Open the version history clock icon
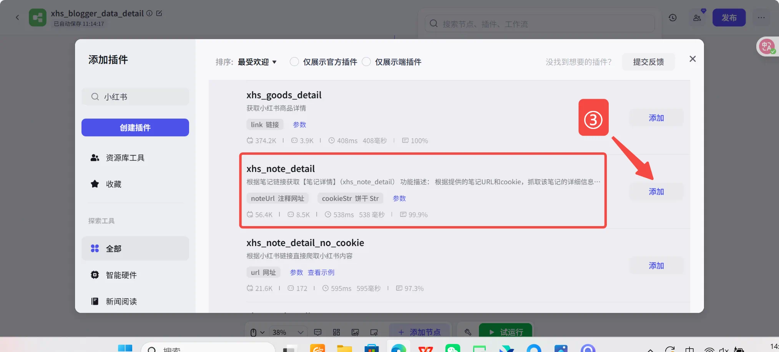Screen dimensions: 779x352 pos(673,18)
